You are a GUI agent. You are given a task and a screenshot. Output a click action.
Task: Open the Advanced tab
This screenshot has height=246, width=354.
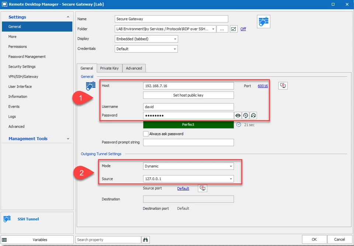[x=134, y=68]
